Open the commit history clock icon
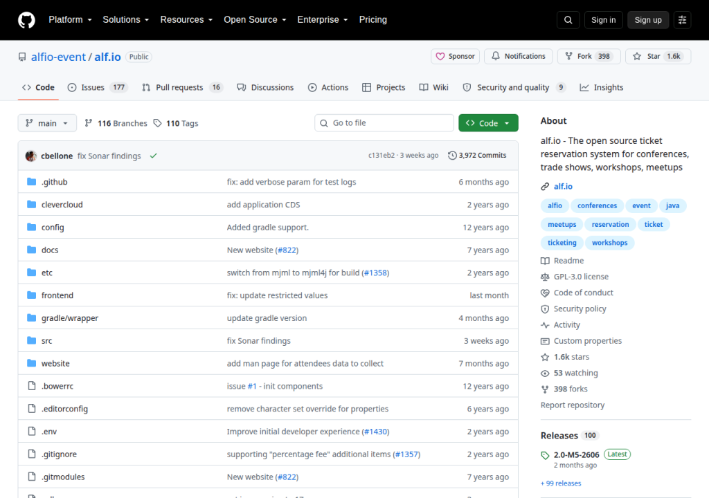Viewport: 709px width, 498px height. (451, 156)
